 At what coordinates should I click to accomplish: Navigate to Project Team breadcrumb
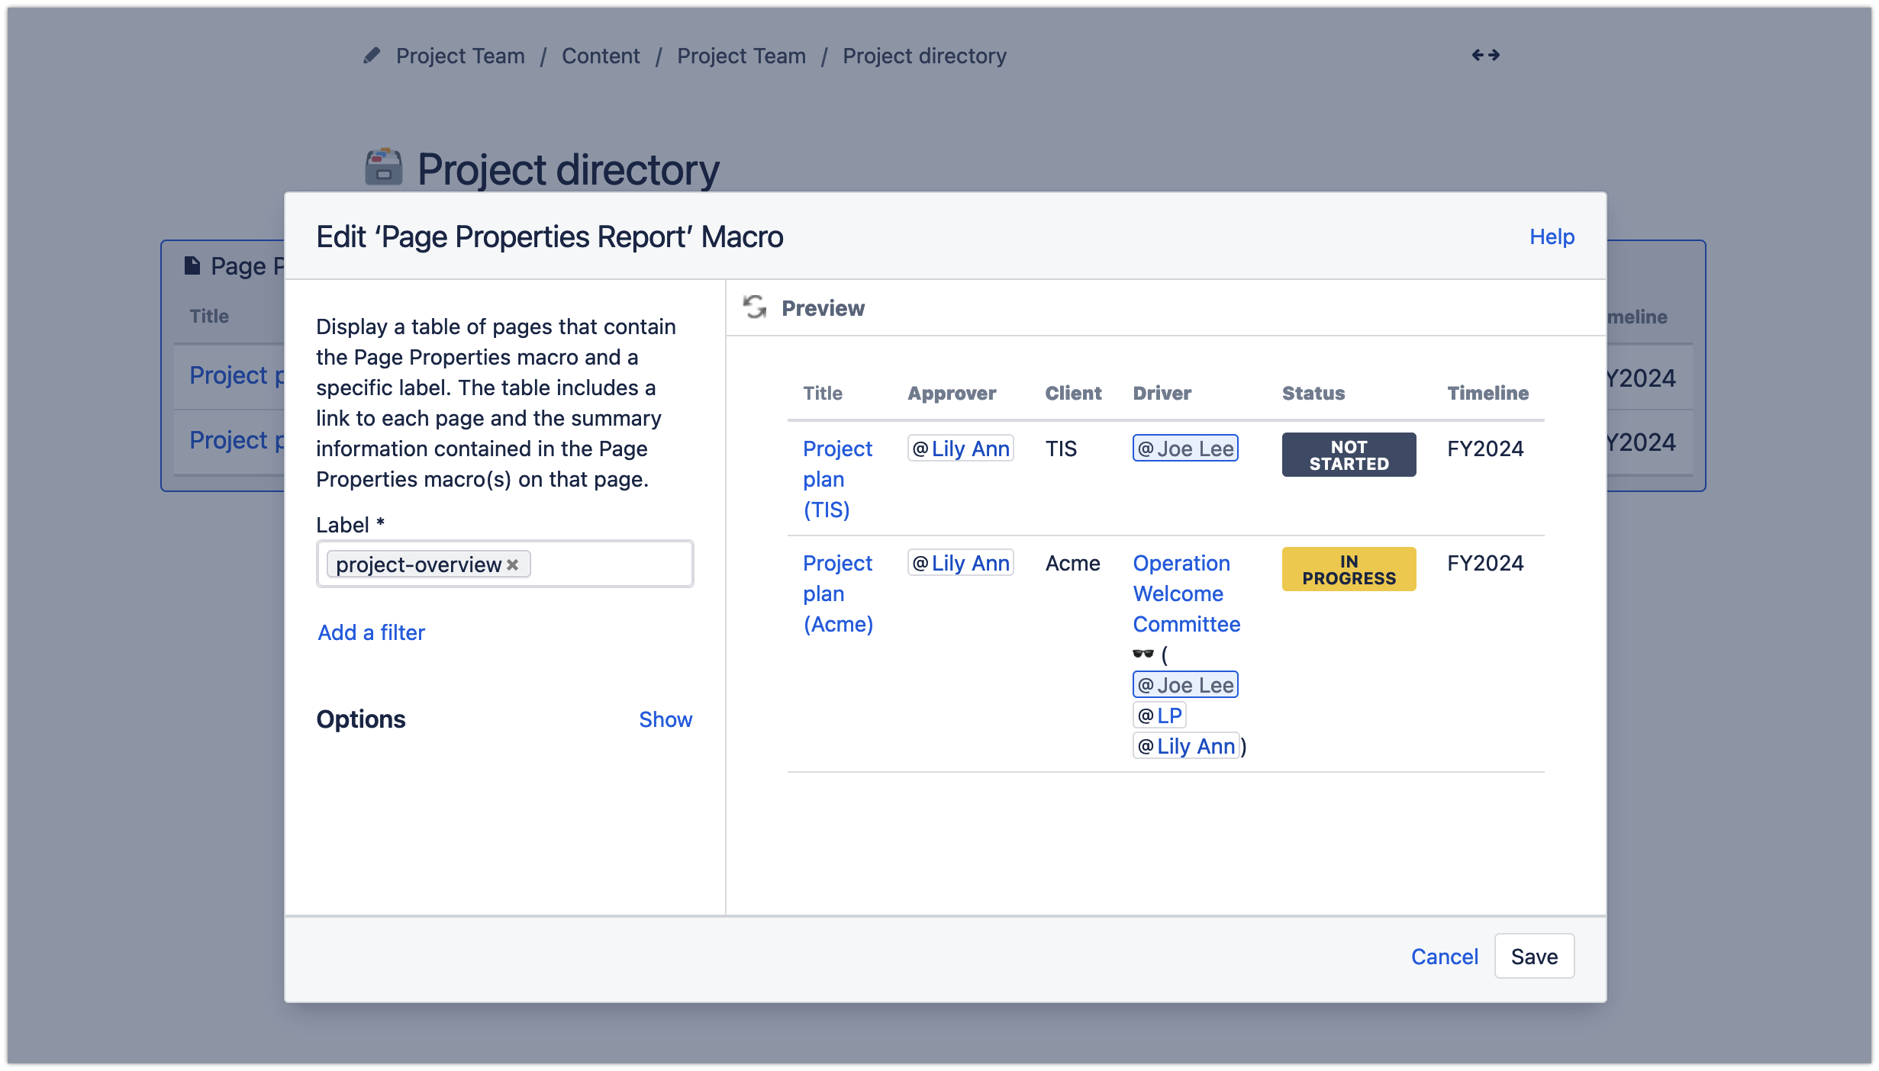pos(460,56)
